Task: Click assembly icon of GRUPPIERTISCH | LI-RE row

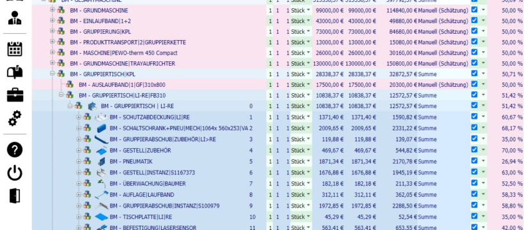Action: click(92, 106)
